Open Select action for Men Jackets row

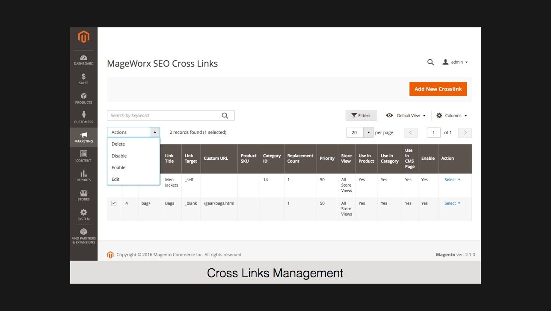(x=452, y=180)
